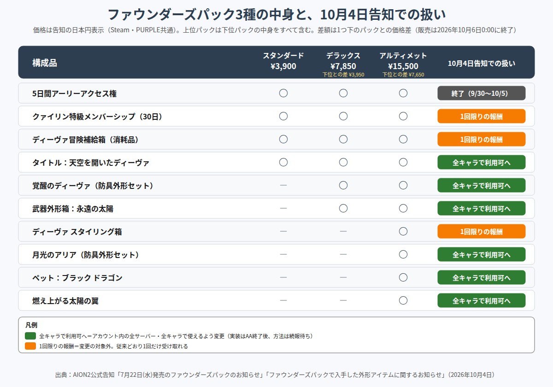This screenshot has height=387, width=553.
Task: Click the 構成品 column header
Action: pyautogui.click(x=45, y=63)
